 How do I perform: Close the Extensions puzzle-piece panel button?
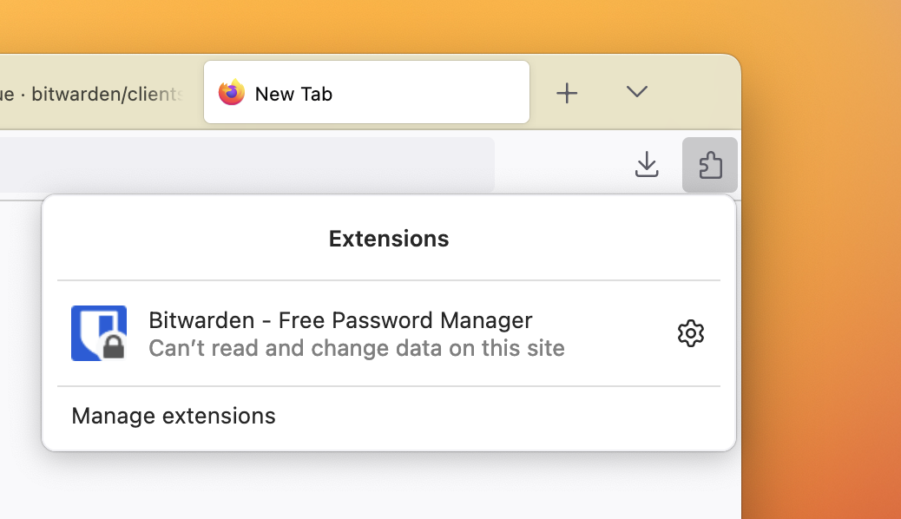[710, 165]
